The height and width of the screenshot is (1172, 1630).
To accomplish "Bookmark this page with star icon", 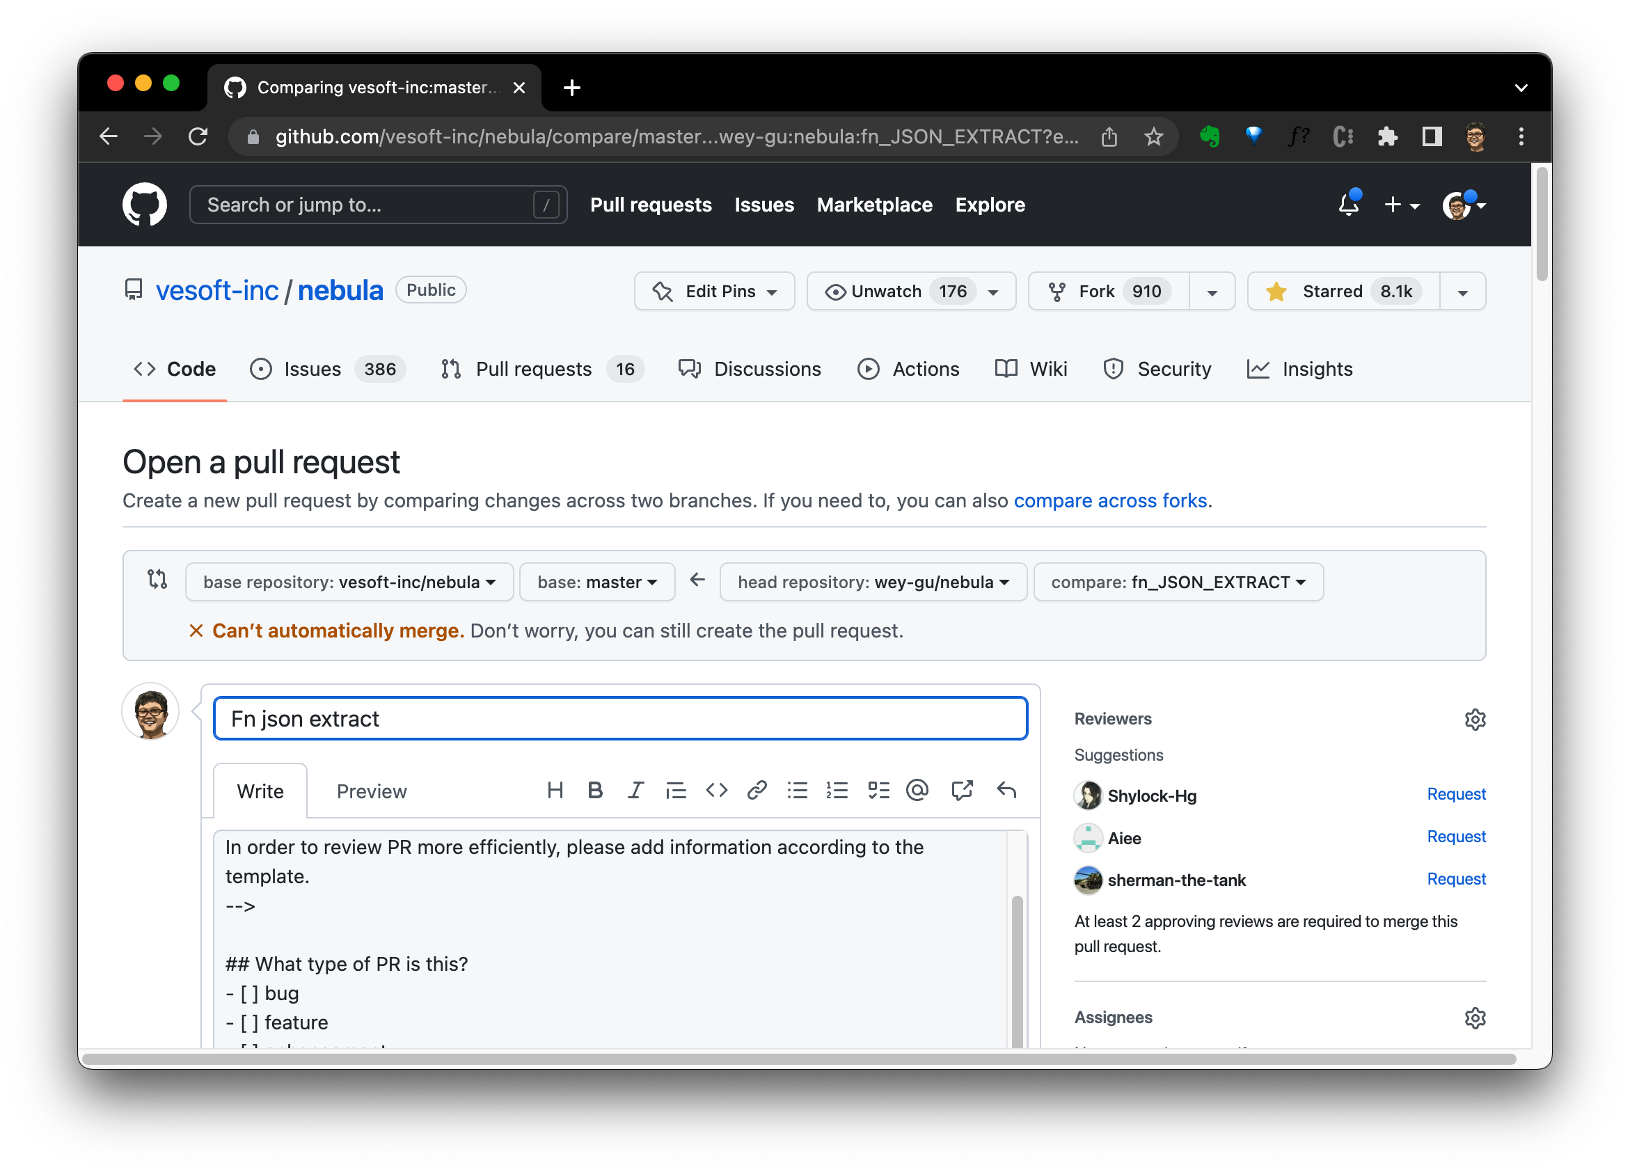I will 1153,136.
